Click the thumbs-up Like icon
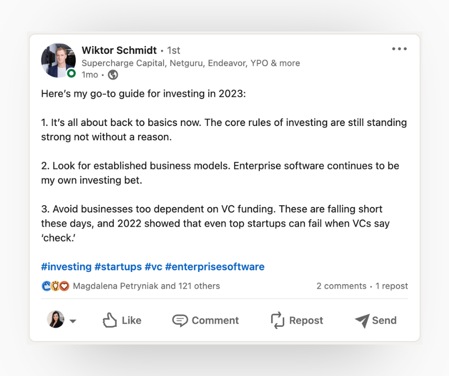Screen dimensions: 449x376 pyautogui.click(x=110, y=320)
